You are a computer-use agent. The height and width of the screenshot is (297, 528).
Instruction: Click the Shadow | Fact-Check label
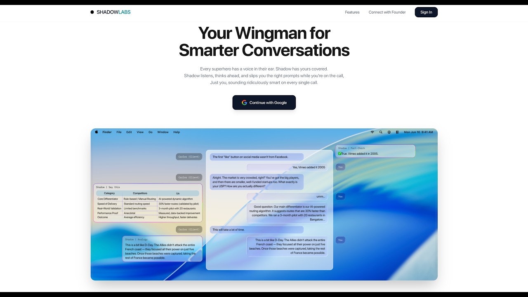[x=351, y=148]
